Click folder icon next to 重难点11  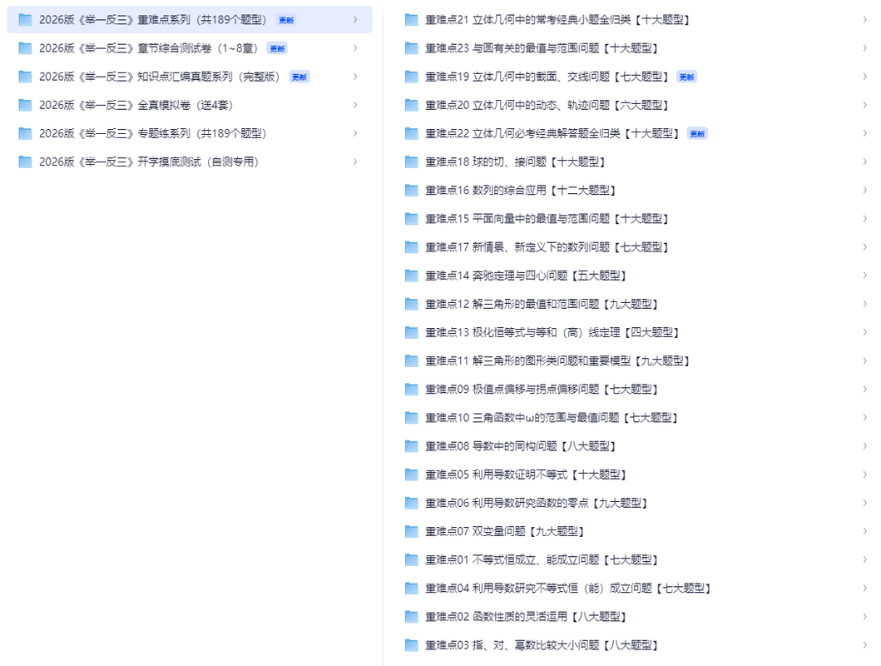(x=411, y=360)
